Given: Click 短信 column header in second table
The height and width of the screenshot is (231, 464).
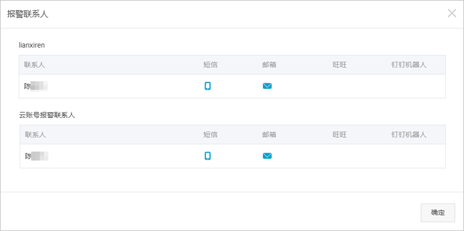Looking at the screenshot, I should coord(210,134).
